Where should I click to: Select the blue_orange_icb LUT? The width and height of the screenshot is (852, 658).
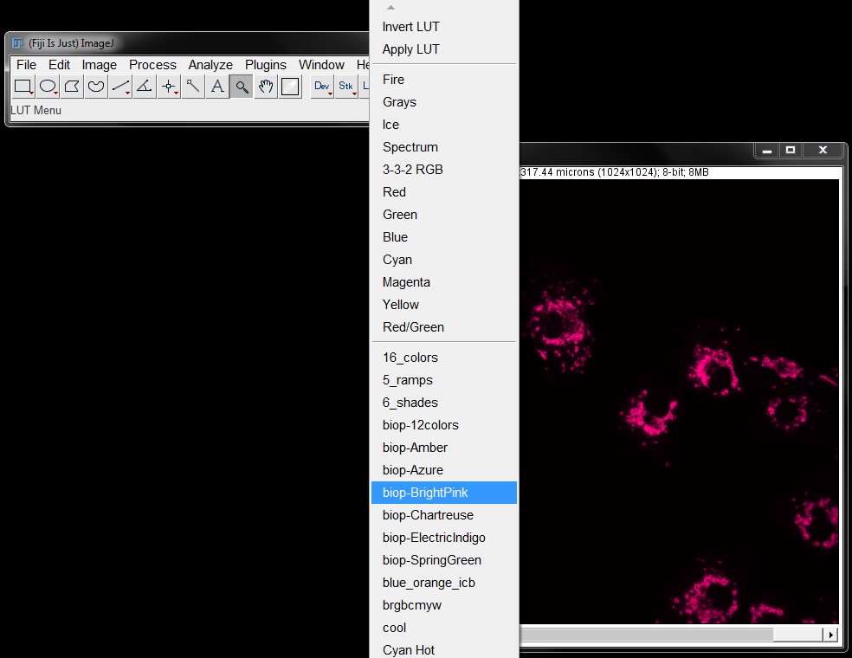click(x=444, y=583)
